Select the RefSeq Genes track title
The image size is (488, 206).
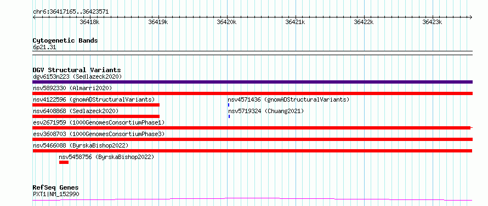tap(56, 188)
